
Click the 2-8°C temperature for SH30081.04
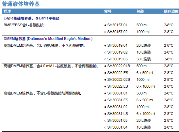pos(168,127)
